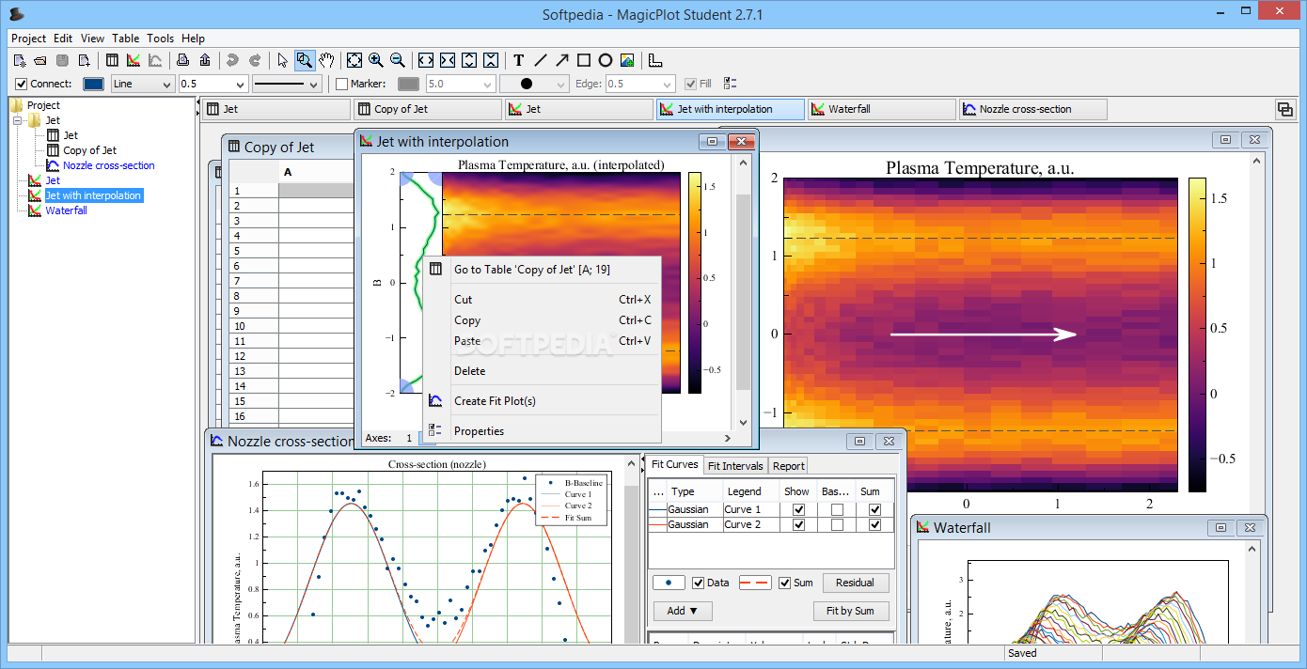Select the Text (T) drawing tool
1307x669 pixels.
[518, 60]
